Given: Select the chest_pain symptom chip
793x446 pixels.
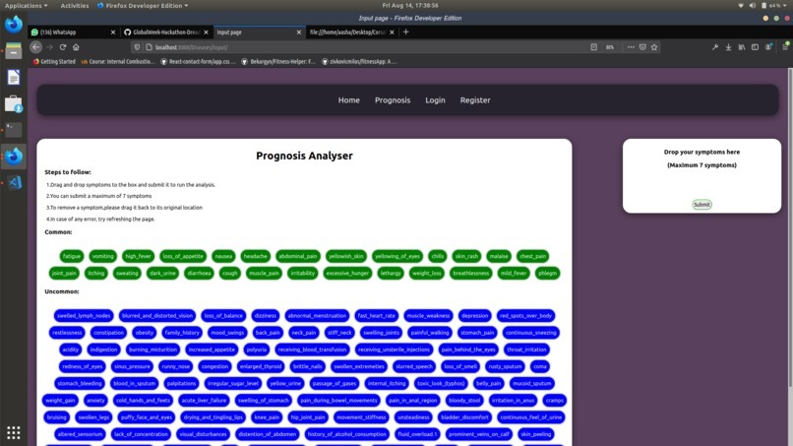Looking at the screenshot, I should pyautogui.click(x=532, y=256).
